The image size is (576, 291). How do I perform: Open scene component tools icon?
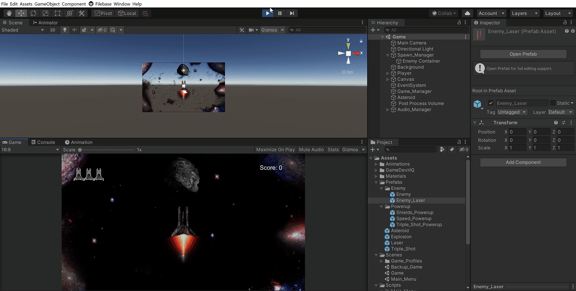[x=242, y=30]
